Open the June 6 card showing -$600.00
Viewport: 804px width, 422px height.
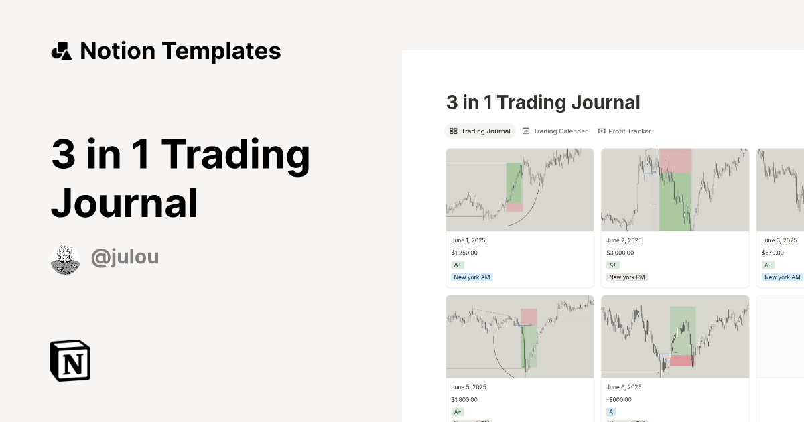coord(675,355)
